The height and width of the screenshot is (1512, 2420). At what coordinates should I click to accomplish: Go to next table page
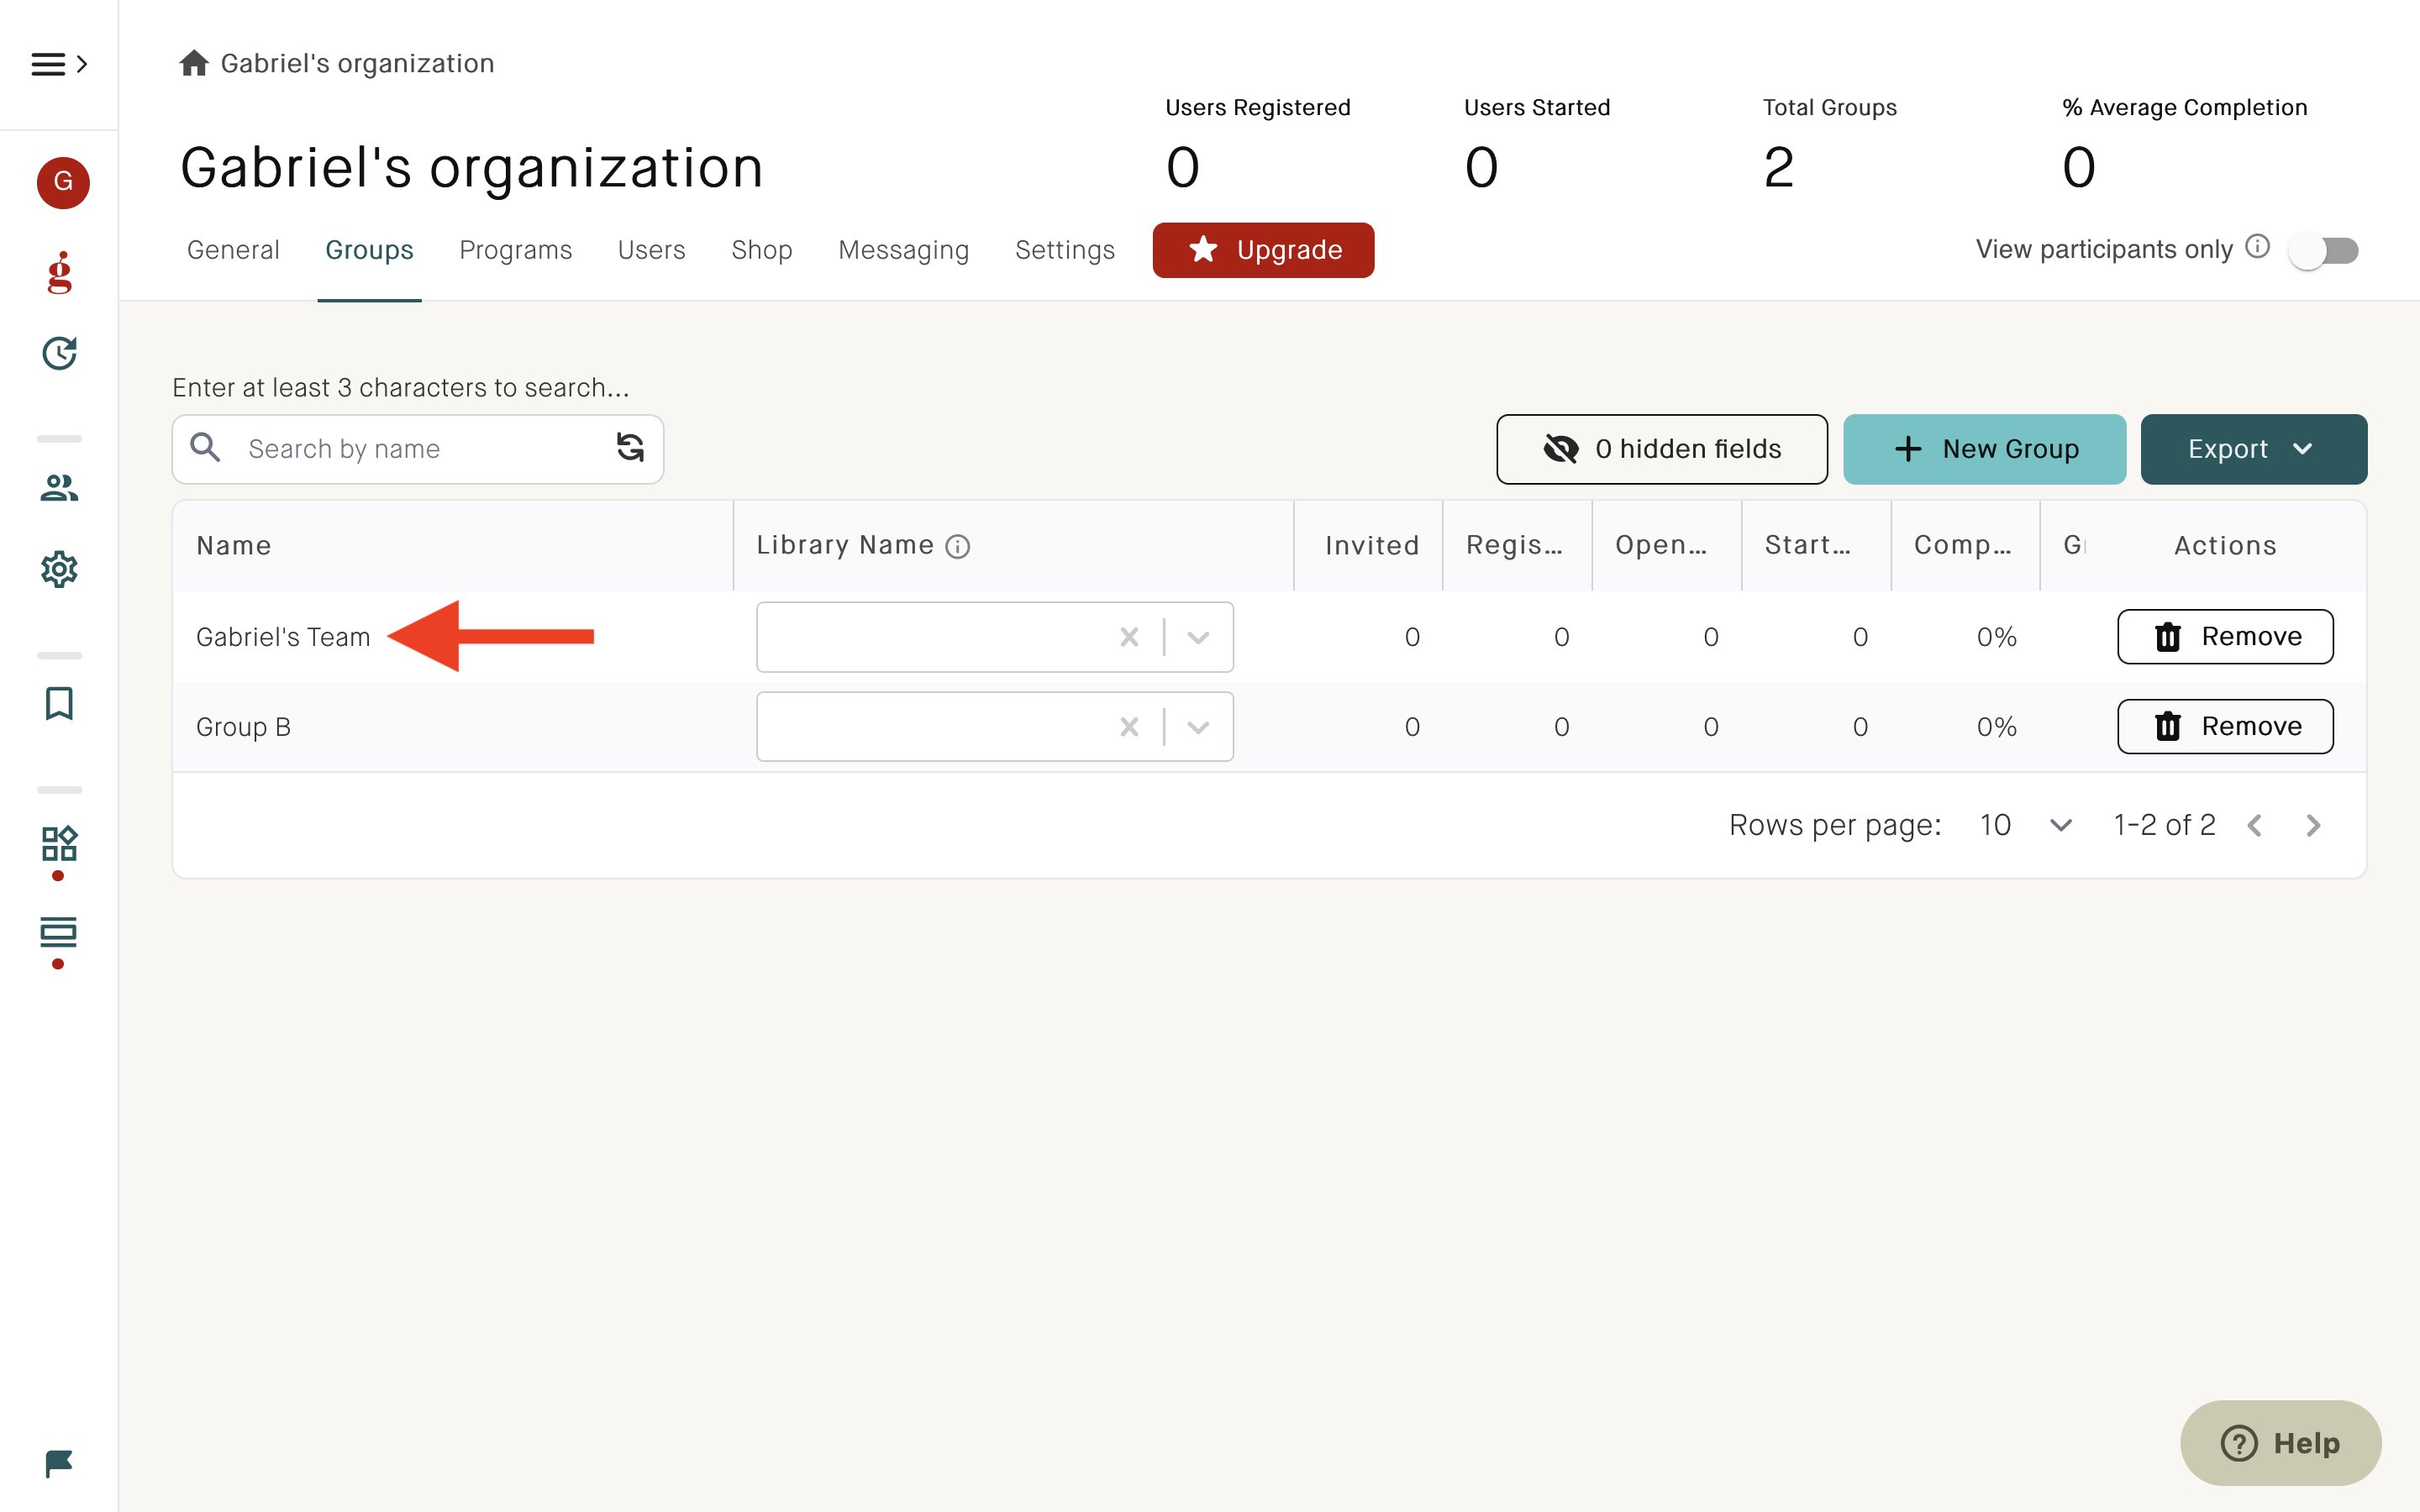coord(2313,825)
